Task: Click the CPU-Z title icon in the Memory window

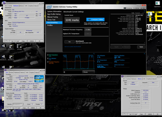Action: coord(122,76)
